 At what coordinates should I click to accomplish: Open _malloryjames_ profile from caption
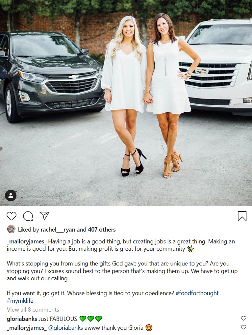27,242
